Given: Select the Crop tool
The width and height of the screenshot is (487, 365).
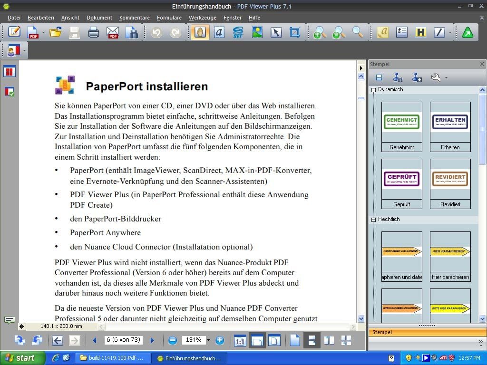Looking at the screenshot, I should [x=295, y=32].
